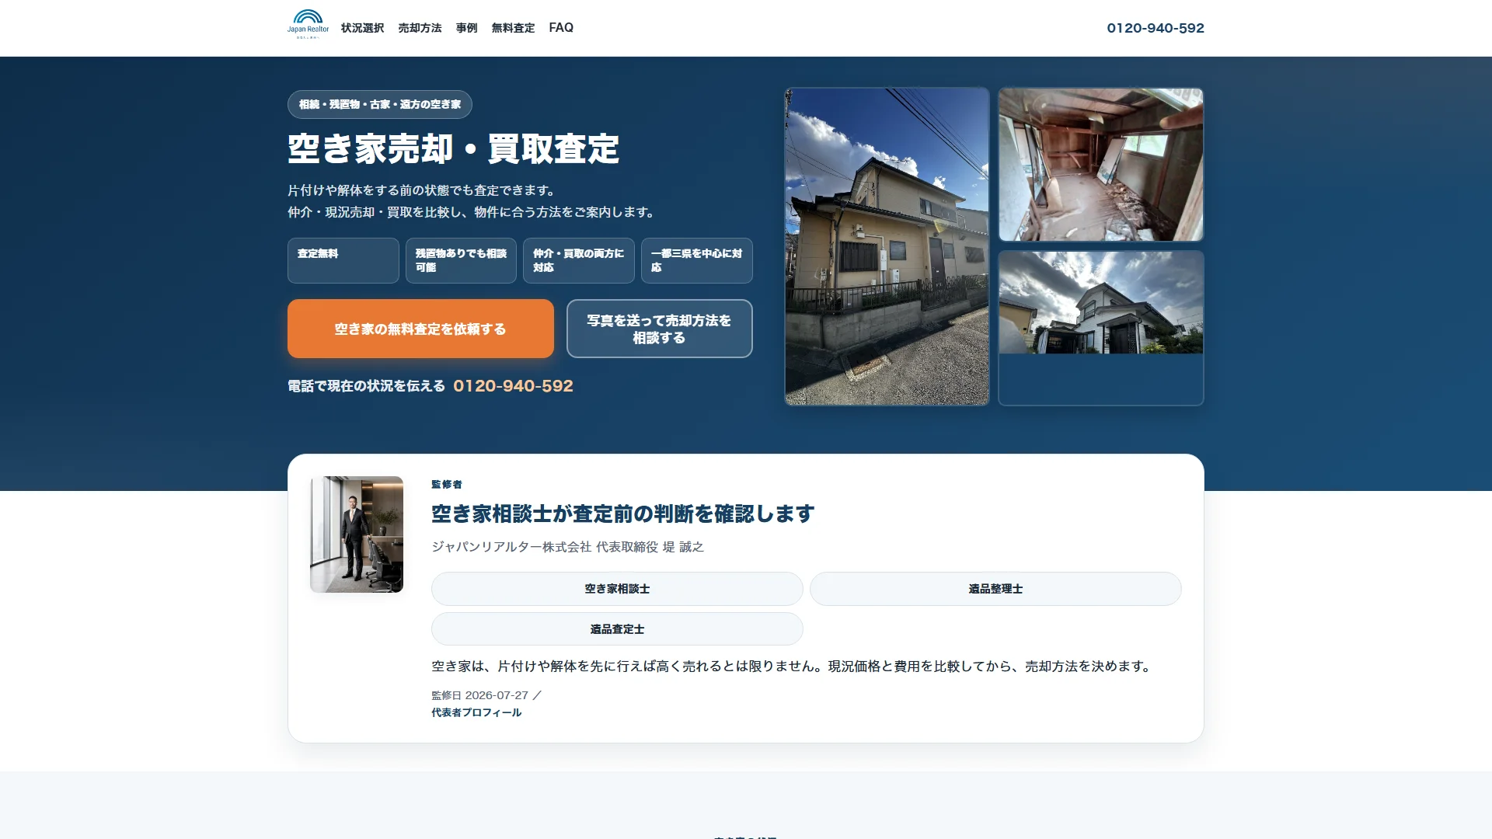The height and width of the screenshot is (839, 1492).
Task: Open the beige two-story house exterior photo
Action: (x=887, y=246)
